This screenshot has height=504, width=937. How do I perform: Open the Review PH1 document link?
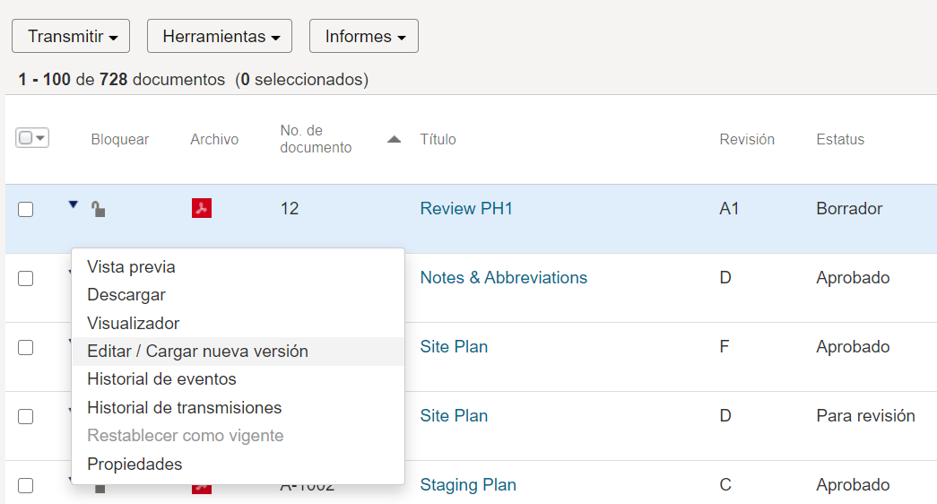[466, 209]
